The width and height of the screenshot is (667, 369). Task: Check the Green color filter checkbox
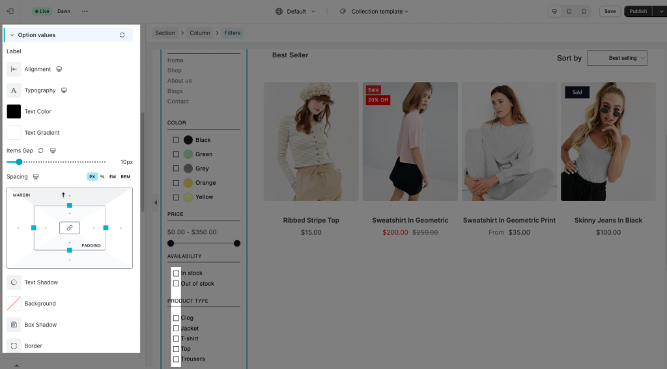pos(176,154)
